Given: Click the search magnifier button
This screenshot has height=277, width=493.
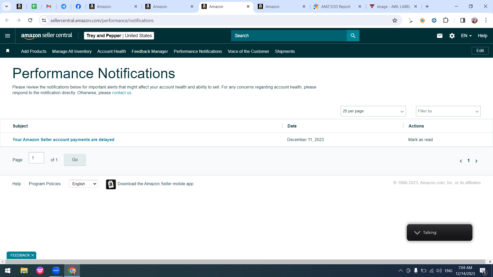Looking at the screenshot, I should point(353,36).
